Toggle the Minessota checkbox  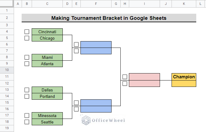pyautogui.click(x=27, y=116)
